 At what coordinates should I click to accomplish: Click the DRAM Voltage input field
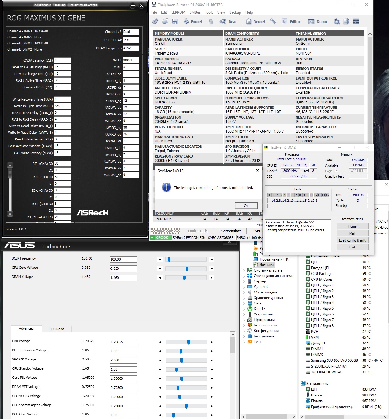click(123, 278)
